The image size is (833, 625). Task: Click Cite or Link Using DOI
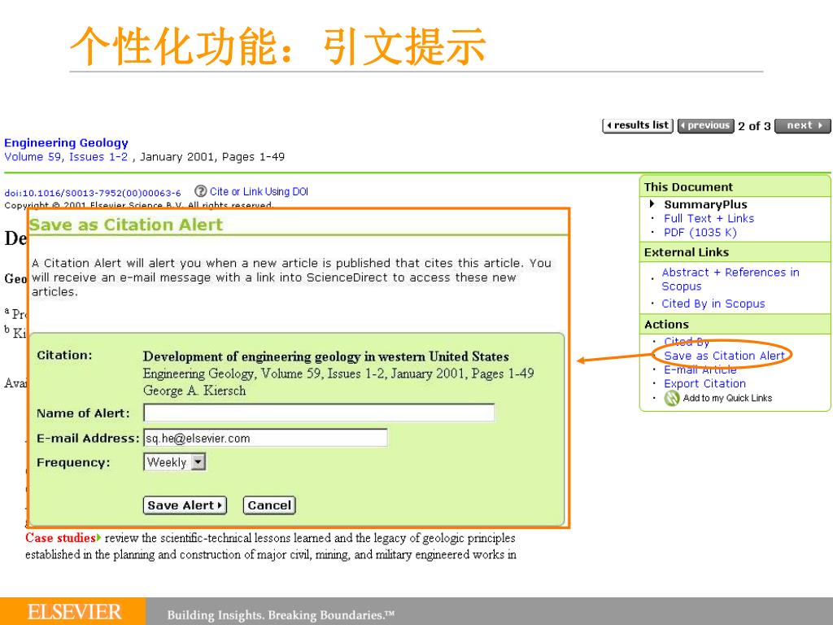click(x=259, y=191)
